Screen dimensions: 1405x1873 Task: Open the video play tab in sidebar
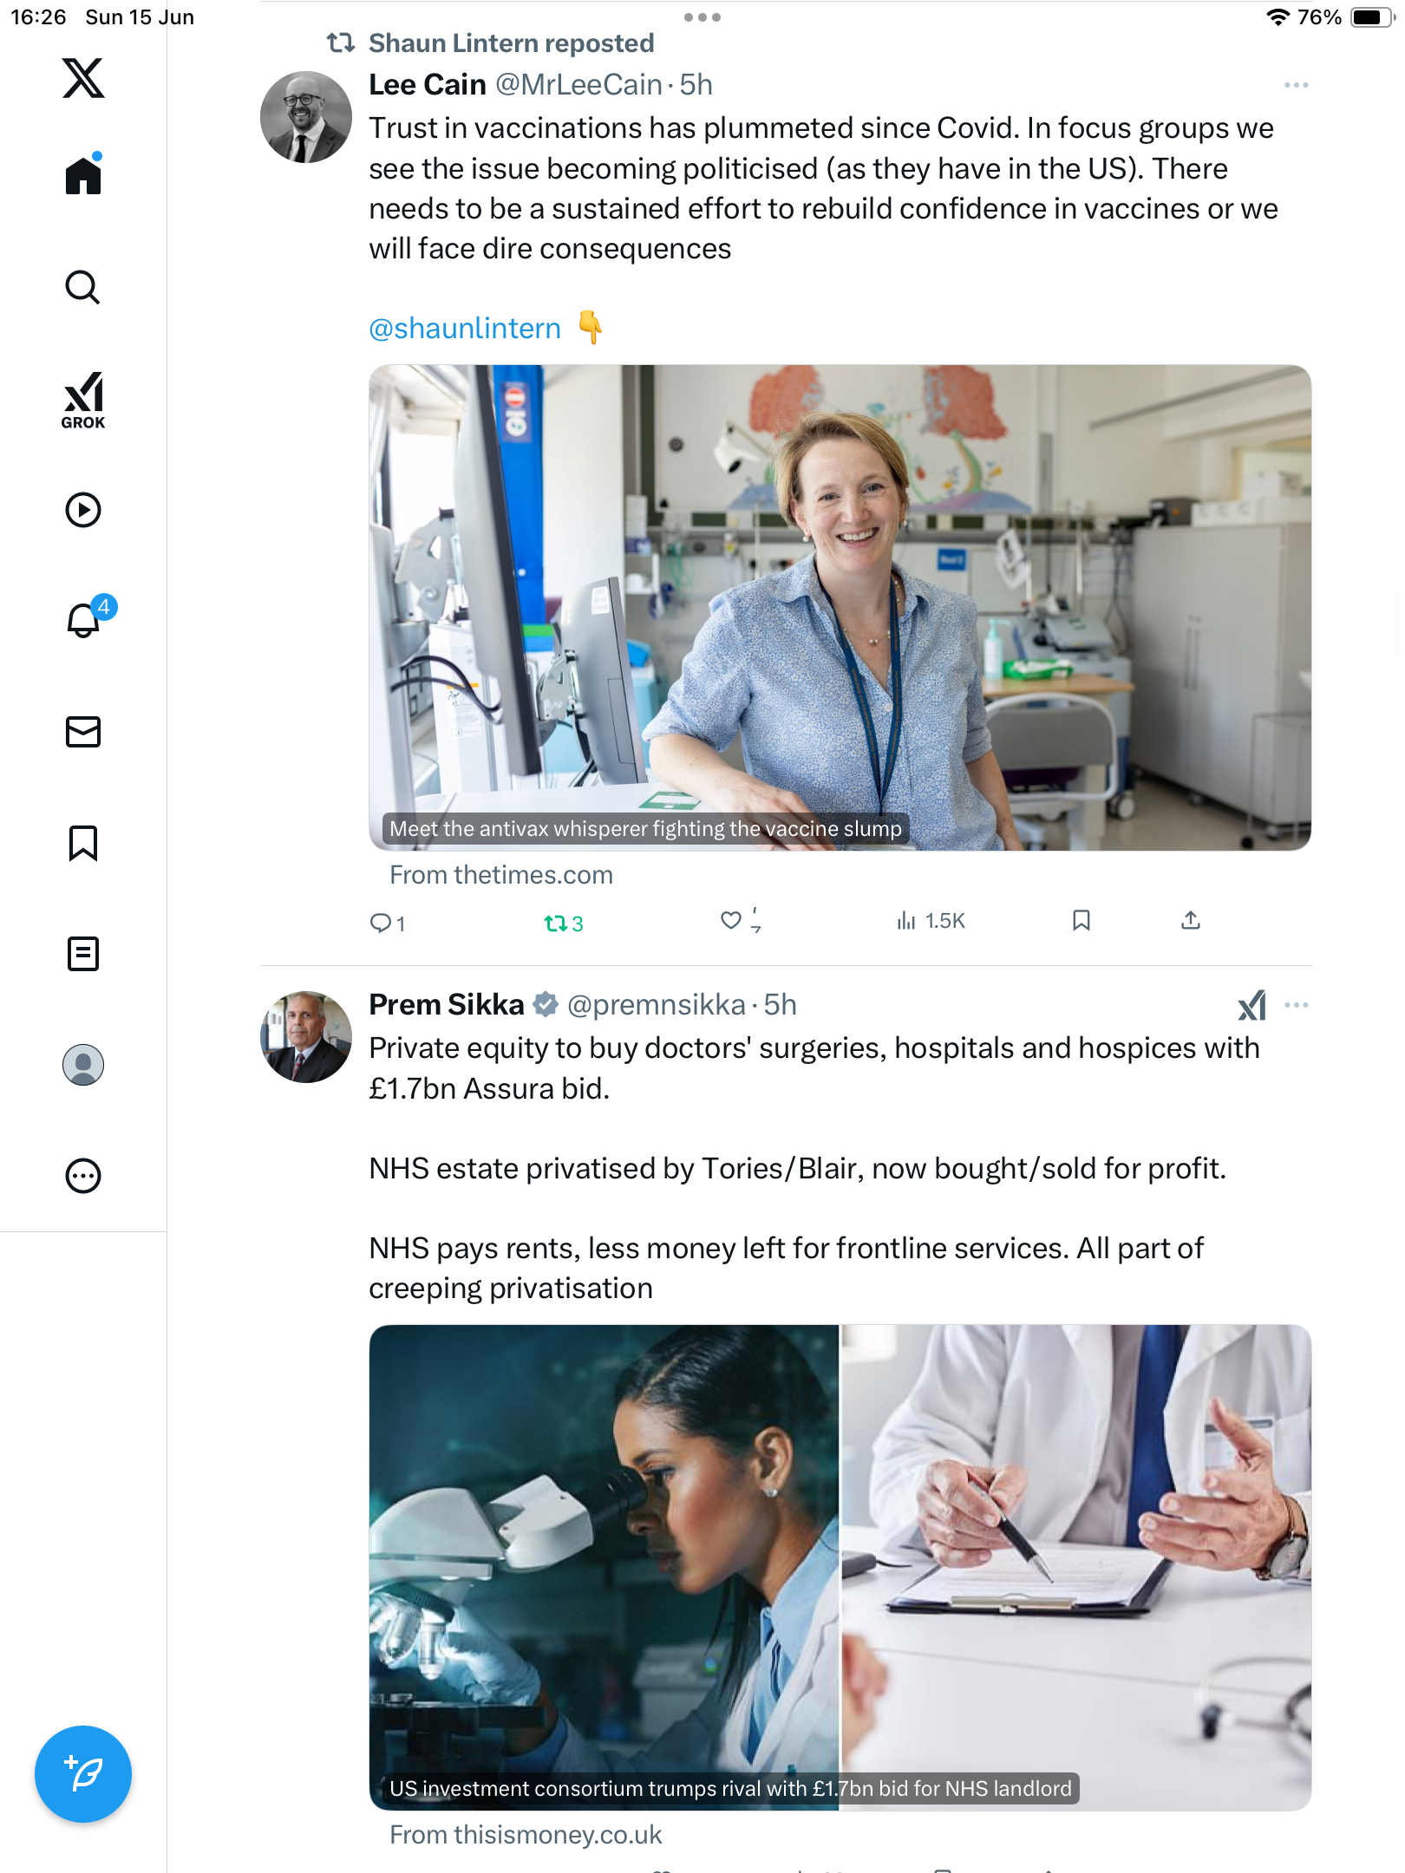[83, 510]
